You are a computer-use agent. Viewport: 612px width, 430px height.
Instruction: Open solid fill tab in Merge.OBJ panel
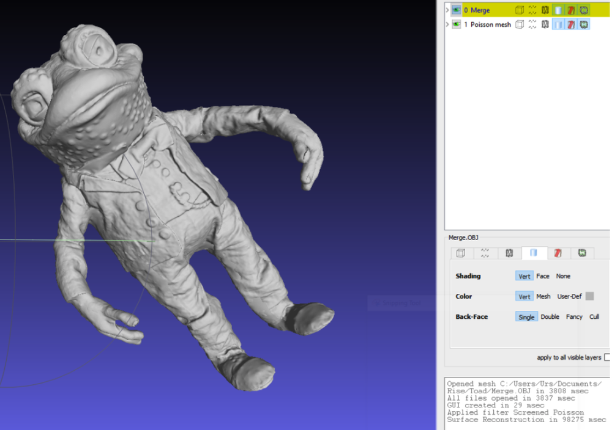[534, 253]
